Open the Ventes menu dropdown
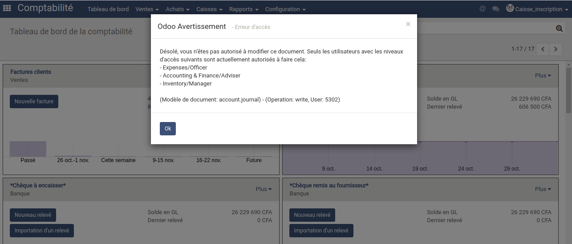The width and height of the screenshot is (572, 244). click(147, 9)
